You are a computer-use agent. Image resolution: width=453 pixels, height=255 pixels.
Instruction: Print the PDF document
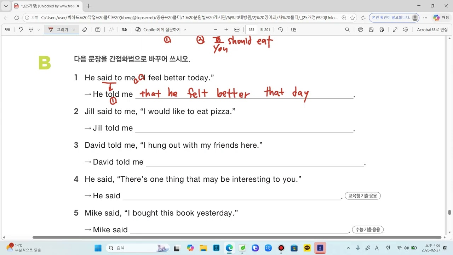point(360,30)
